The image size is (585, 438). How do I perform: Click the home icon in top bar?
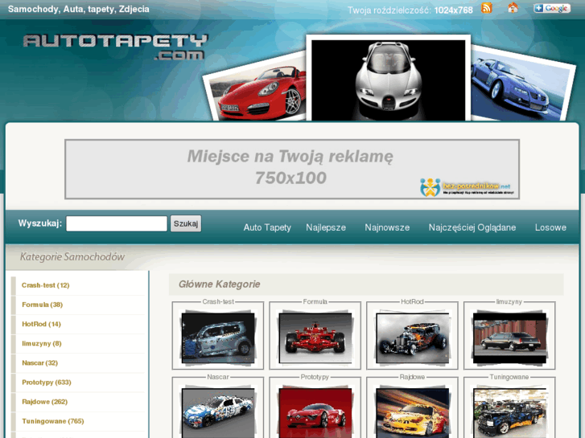513,7
